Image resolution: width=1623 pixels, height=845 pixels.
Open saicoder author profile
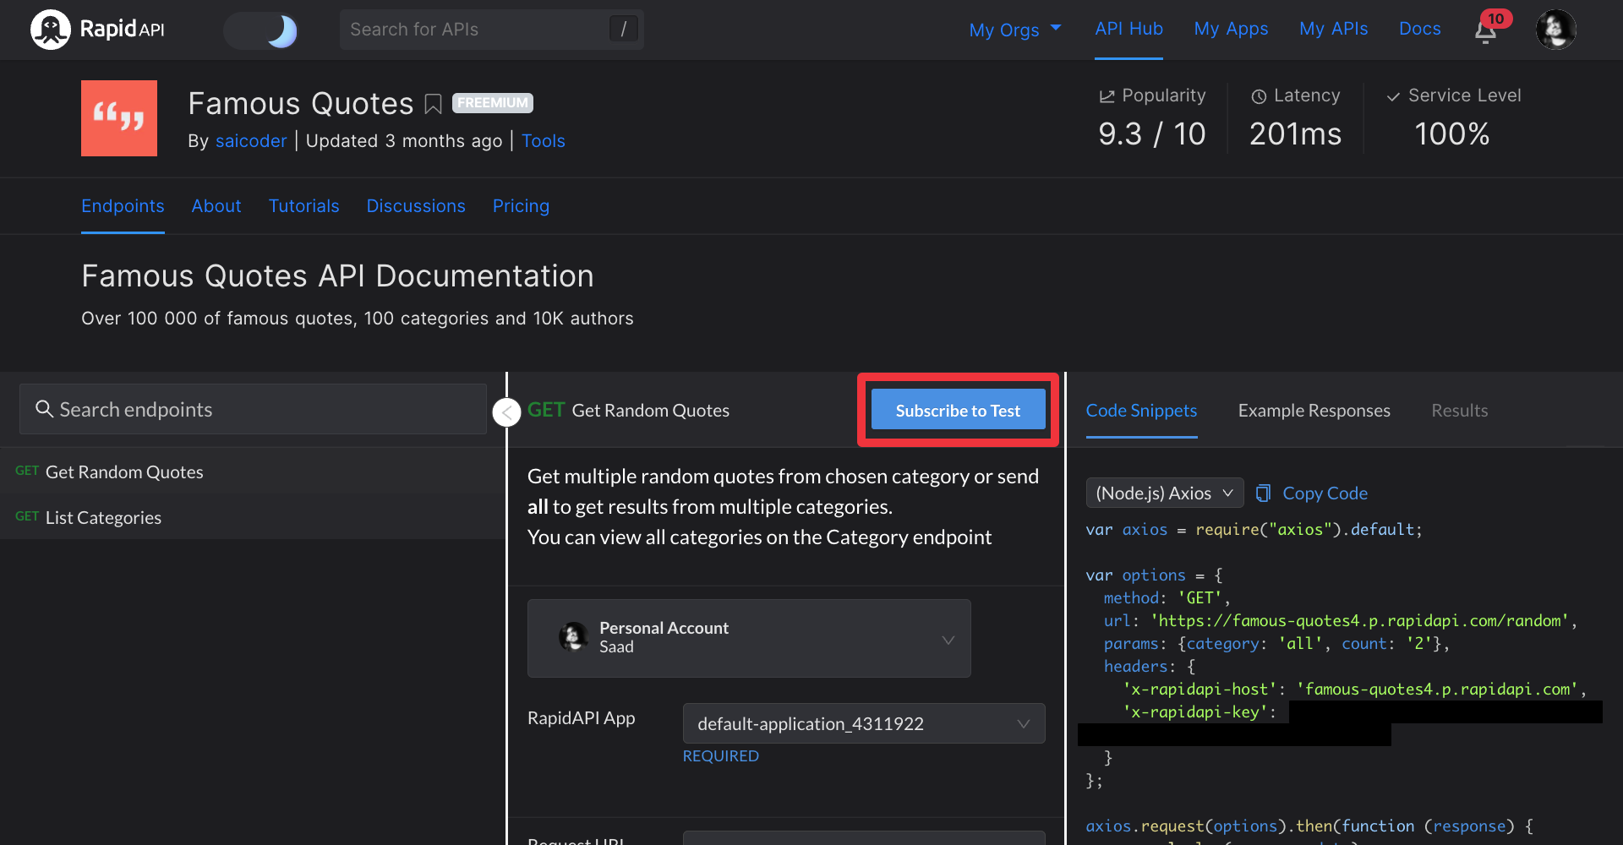coord(251,141)
